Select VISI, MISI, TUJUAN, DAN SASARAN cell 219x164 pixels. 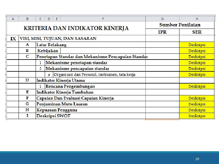coord(82,39)
